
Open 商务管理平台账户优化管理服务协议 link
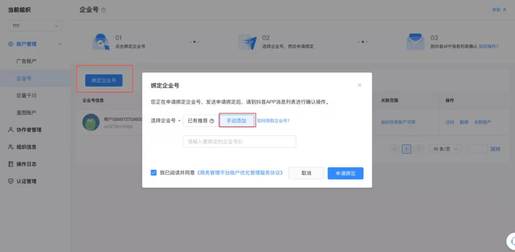[x=240, y=172]
